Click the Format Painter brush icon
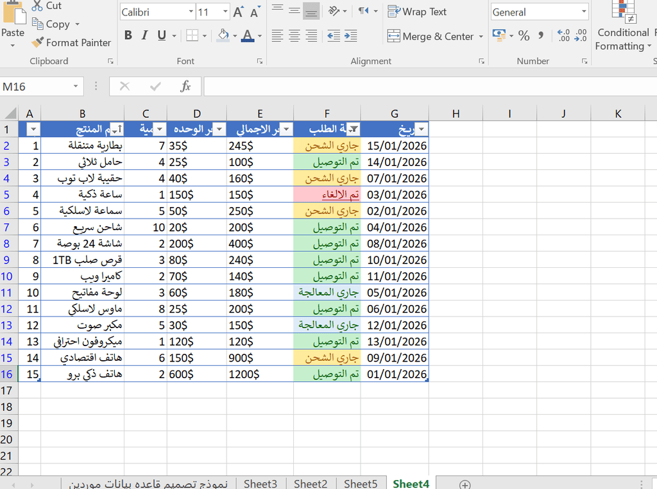657x489 pixels. pyautogui.click(x=38, y=43)
